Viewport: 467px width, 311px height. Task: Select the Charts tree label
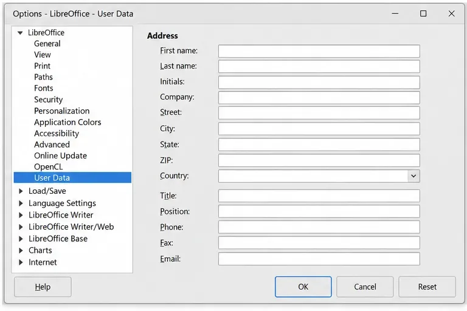(40, 250)
